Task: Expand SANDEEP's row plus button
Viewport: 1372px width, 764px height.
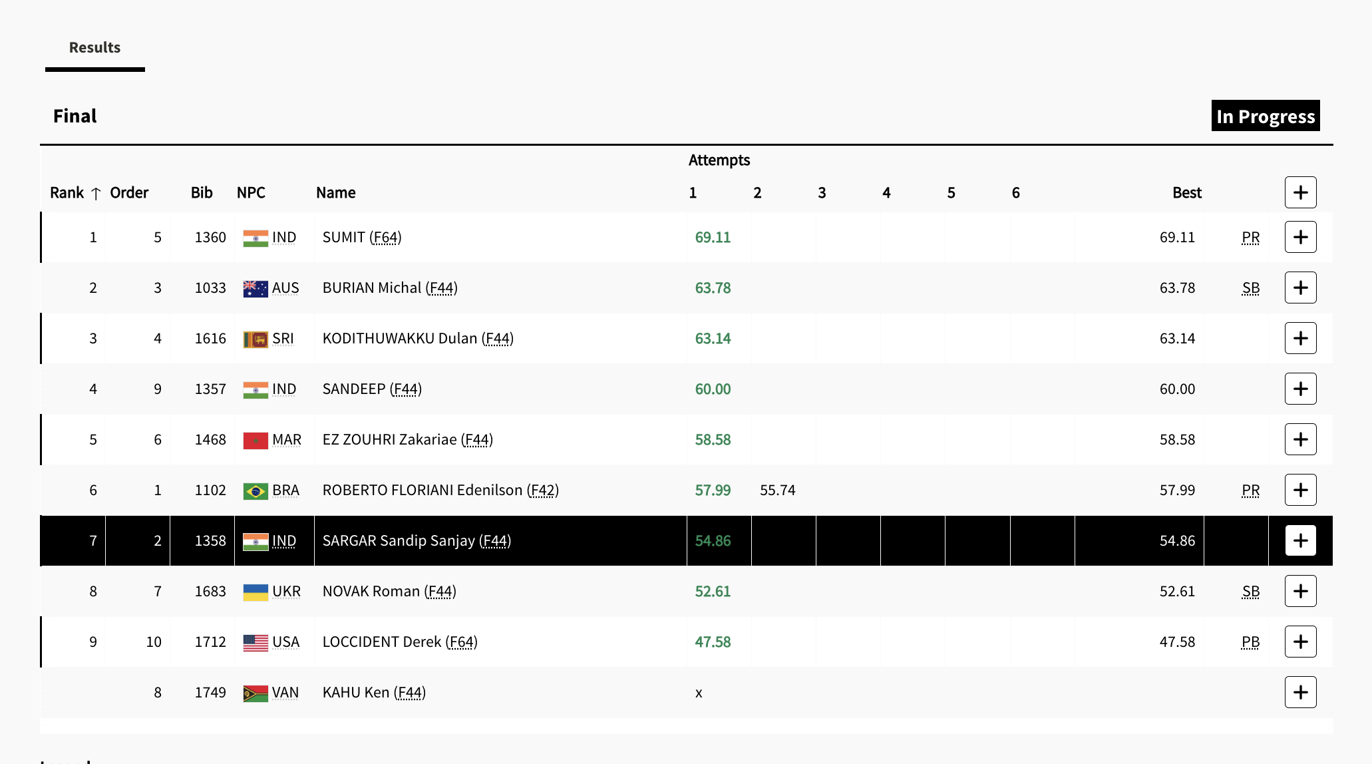Action: 1300,389
